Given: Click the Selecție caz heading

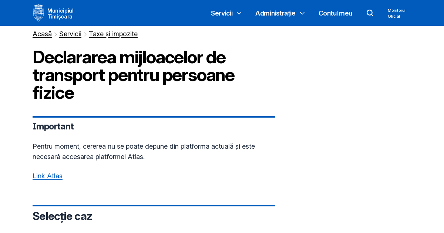Looking at the screenshot, I should 62,216.
